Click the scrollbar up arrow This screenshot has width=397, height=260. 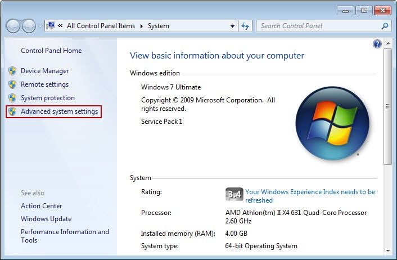pos(387,43)
